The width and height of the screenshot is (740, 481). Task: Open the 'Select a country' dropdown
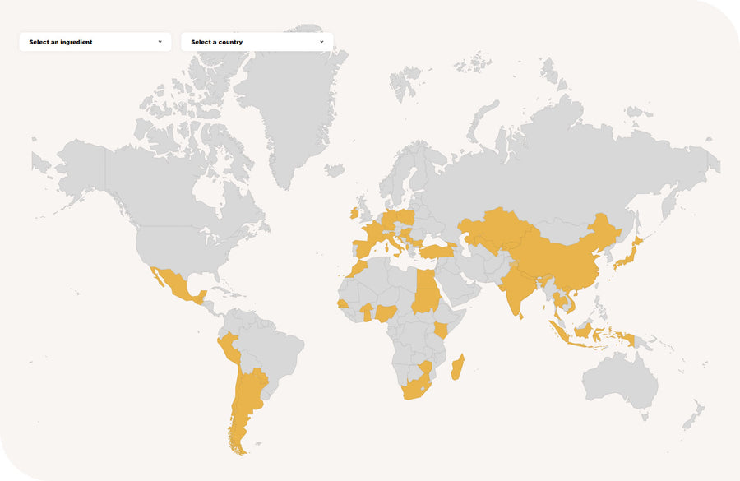(257, 42)
